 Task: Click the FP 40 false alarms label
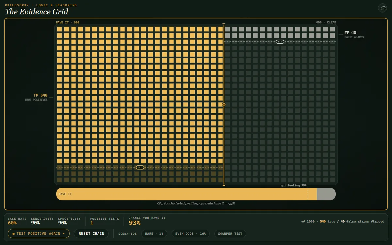pos(354,35)
